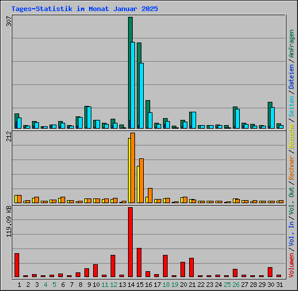Select green weekend day label '4'

click(45, 285)
